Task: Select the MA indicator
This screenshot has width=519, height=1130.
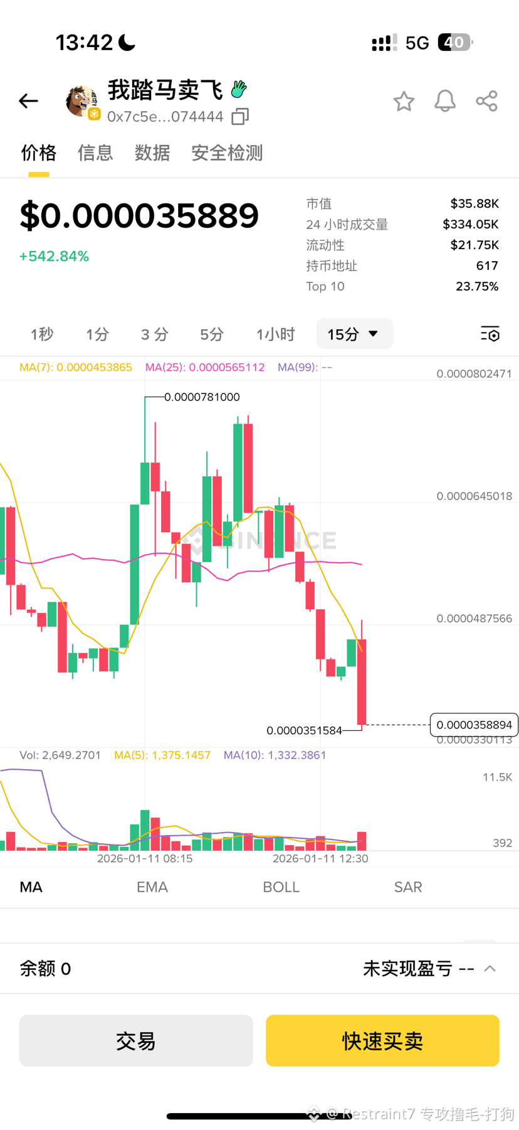Action: coord(31,887)
